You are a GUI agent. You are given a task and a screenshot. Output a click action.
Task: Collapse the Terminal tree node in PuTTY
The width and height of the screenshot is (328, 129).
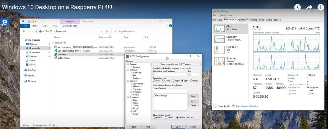pyautogui.click(x=128, y=70)
